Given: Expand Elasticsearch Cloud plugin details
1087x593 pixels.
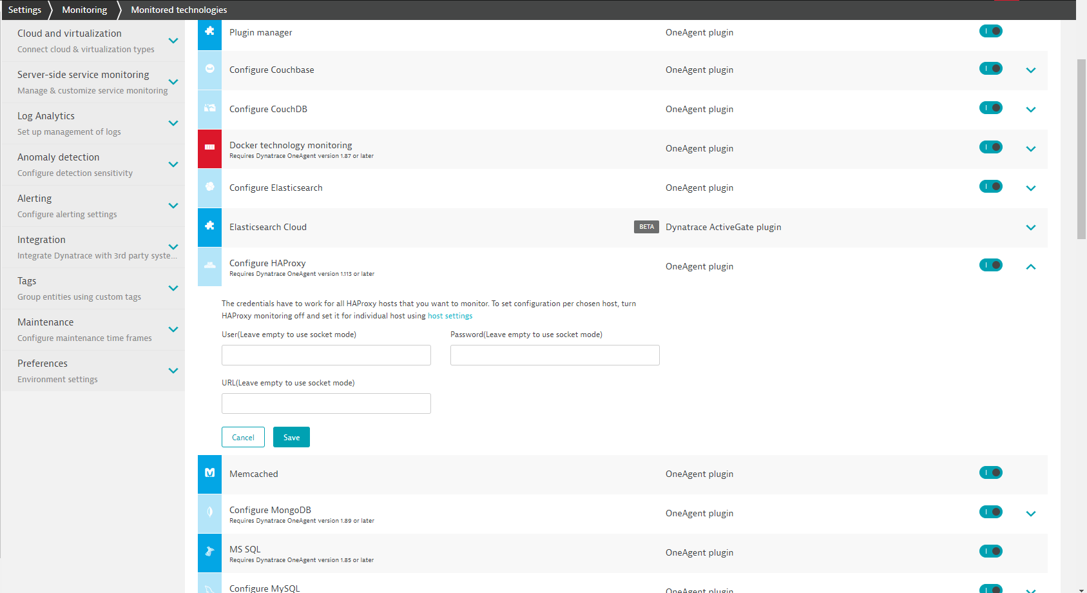Looking at the screenshot, I should [x=1030, y=228].
